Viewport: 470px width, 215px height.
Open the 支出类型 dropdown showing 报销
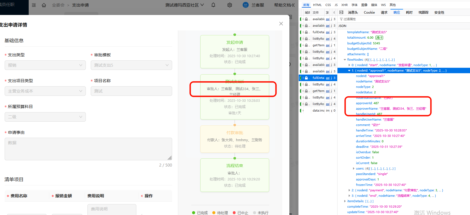pos(45,65)
